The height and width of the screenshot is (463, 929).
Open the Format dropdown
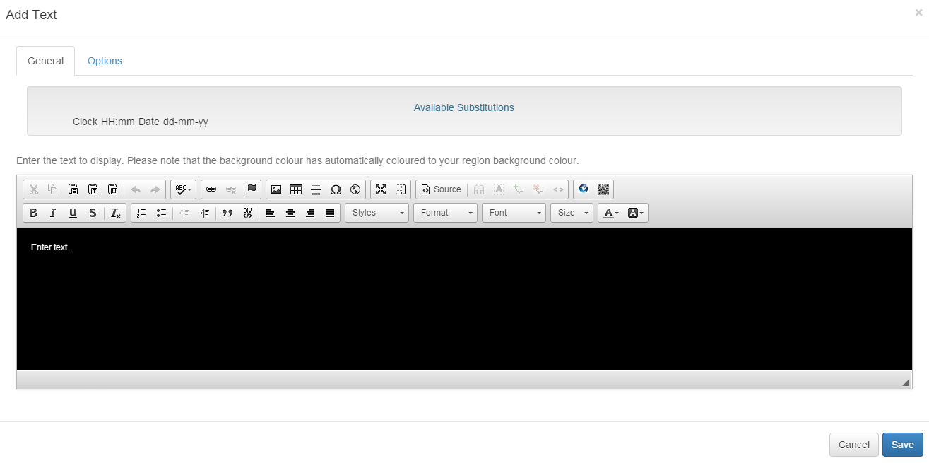click(x=445, y=213)
